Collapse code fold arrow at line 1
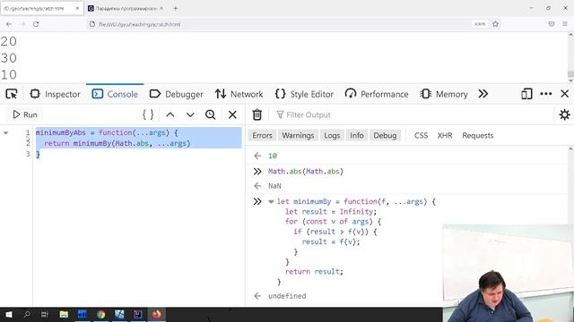 6,133
